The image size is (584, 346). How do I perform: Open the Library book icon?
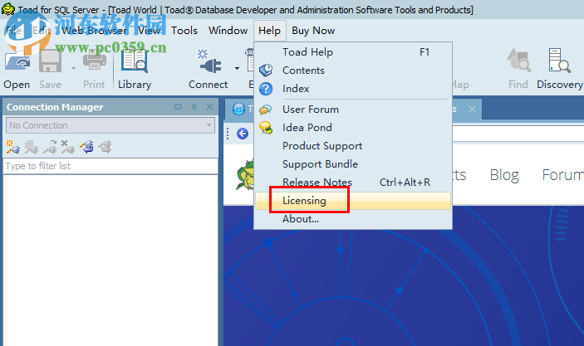[x=134, y=61]
